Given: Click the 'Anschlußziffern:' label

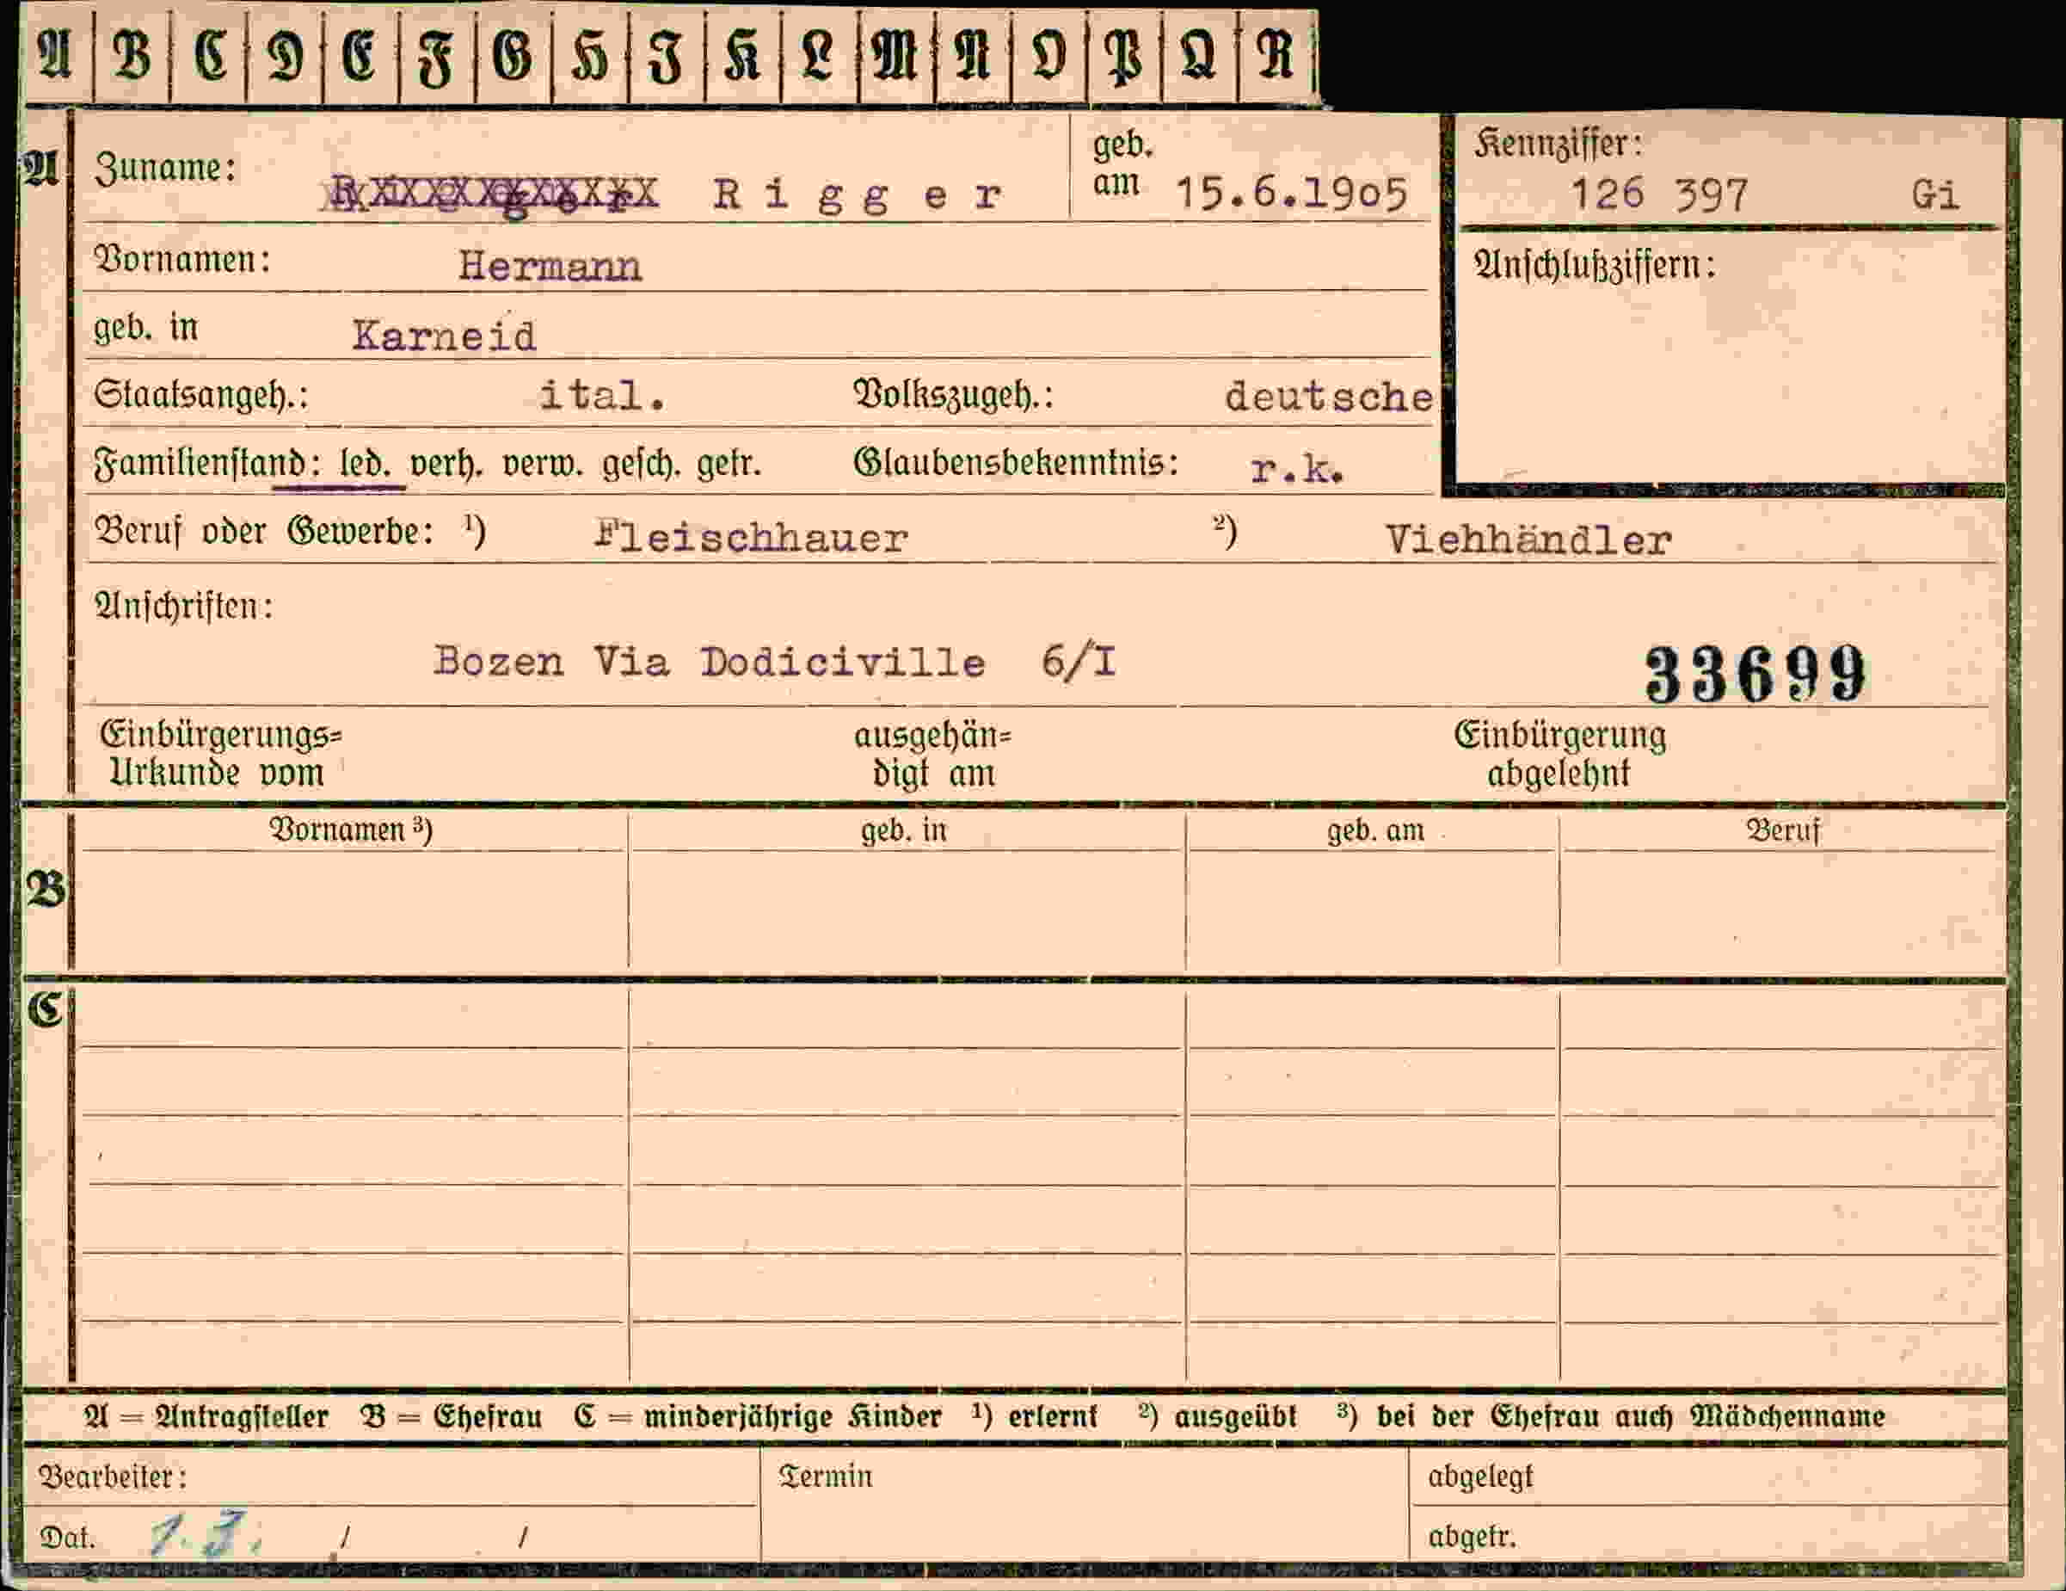Looking at the screenshot, I should 1595,266.
